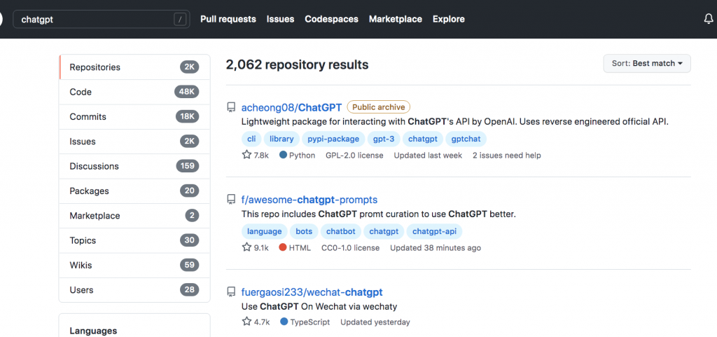Select Issues filter in sidebar
The width and height of the screenshot is (717, 337).
coord(134,142)
